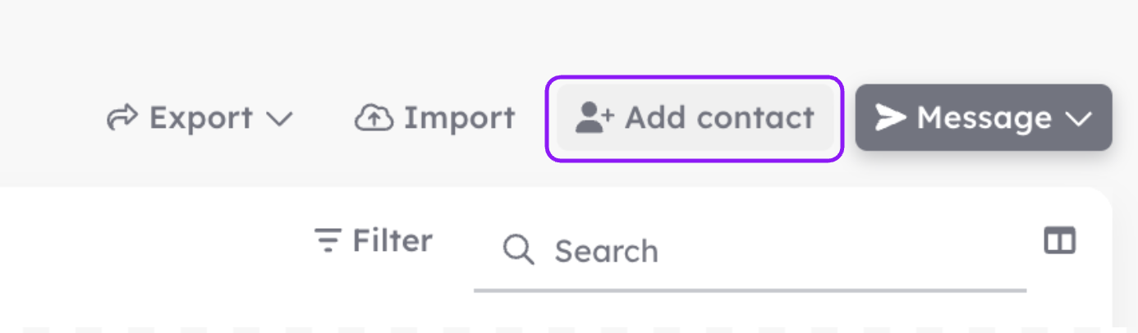The height and width of the screenshot is (333, 1138).
Task: Open the Filter text option
Action: (392, 240)
